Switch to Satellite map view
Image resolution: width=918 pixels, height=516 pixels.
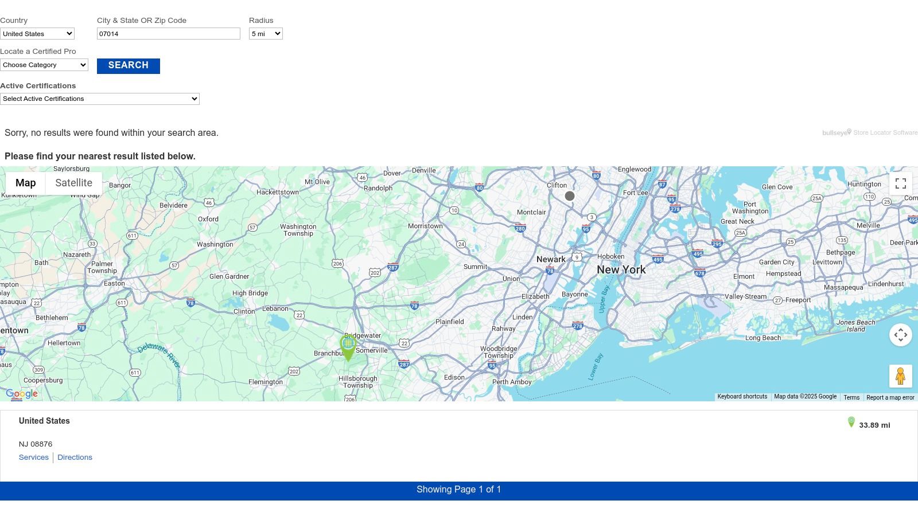(x=73, y=183)
